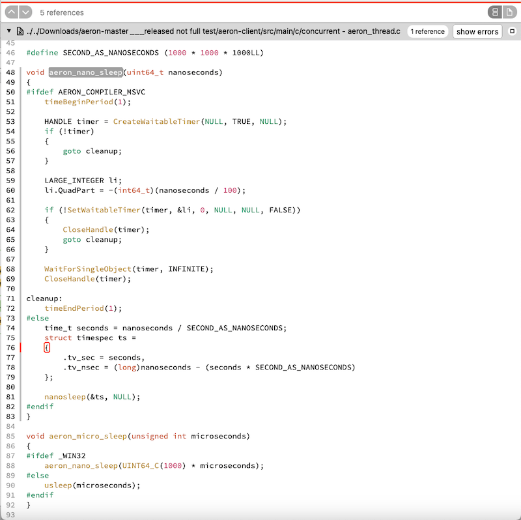
Task: Select the highlighted aeron_nano_sleep on line 48
Action: 86,72
